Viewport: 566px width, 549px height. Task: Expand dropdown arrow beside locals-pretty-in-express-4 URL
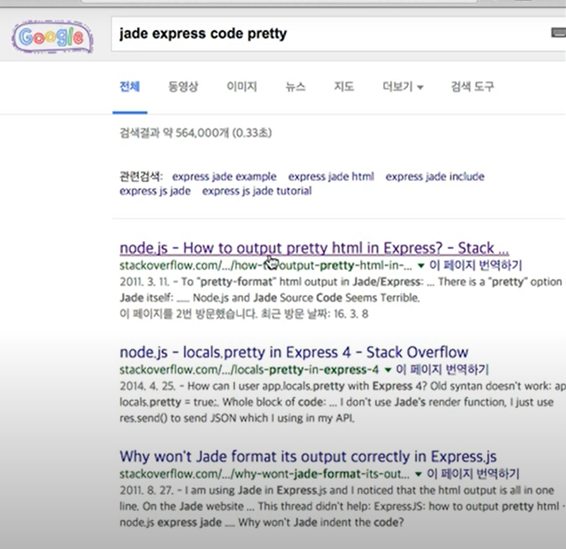pos(388,370)
